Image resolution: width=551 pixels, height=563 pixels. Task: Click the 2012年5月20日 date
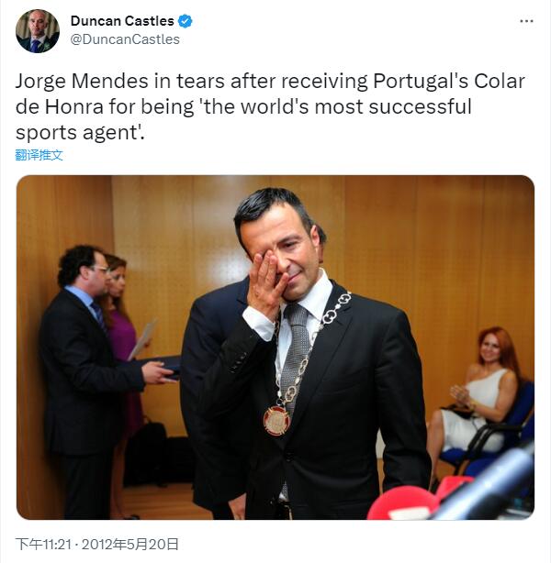130,544
